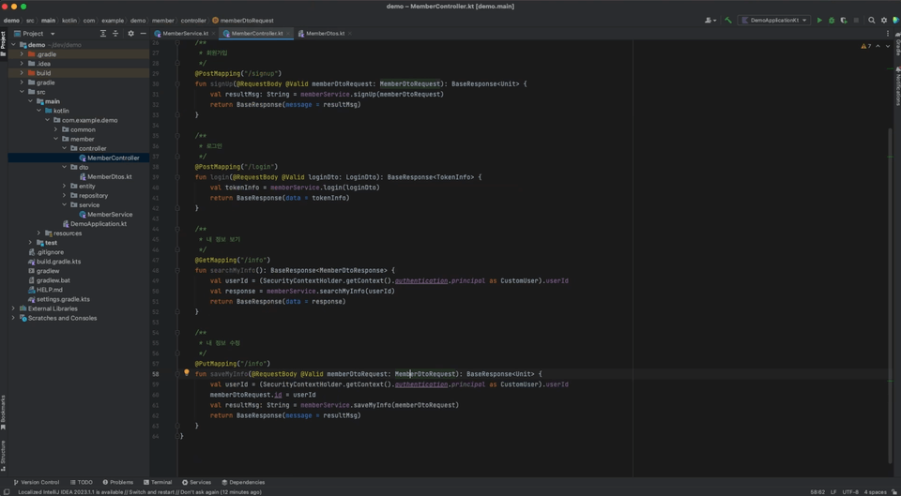Click the intention light bulb in the gutter
The image size is (901, 496).
point(186,373)
